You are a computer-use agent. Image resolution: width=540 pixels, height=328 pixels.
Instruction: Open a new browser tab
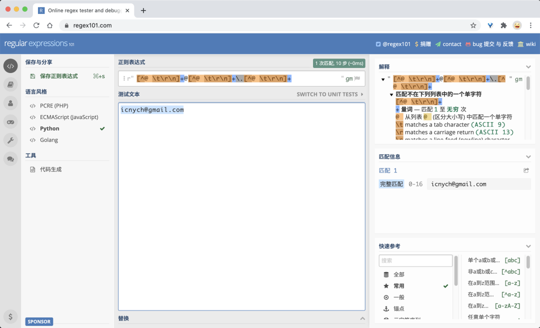[143, 10]
